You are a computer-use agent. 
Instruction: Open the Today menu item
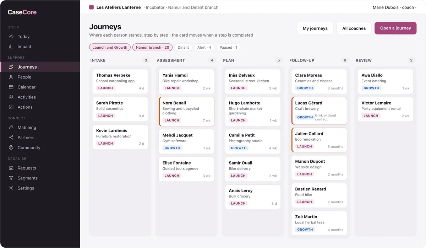(40, 37)
